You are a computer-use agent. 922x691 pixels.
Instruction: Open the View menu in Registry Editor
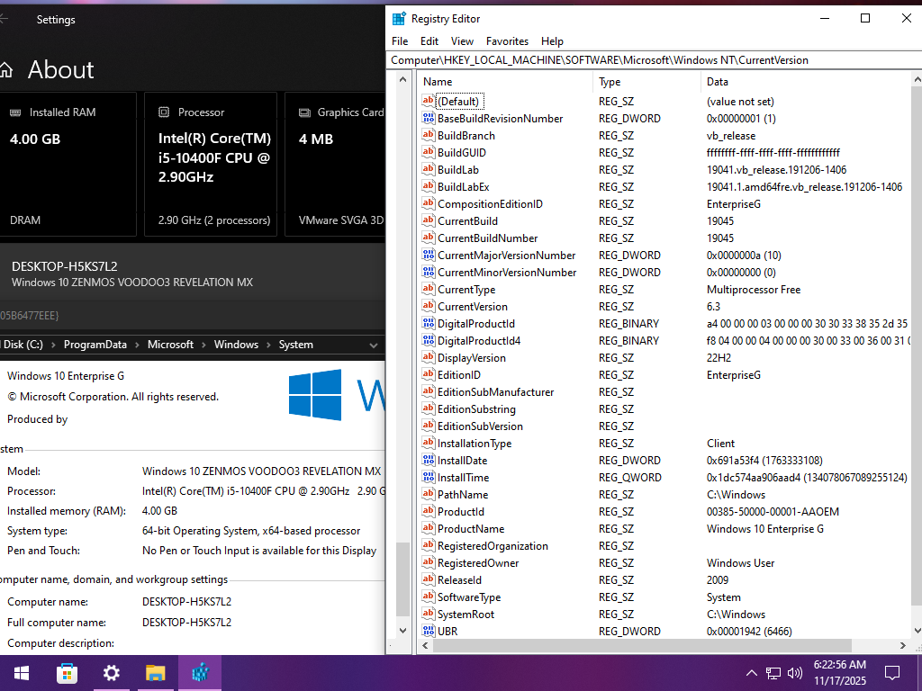point(462,41)
